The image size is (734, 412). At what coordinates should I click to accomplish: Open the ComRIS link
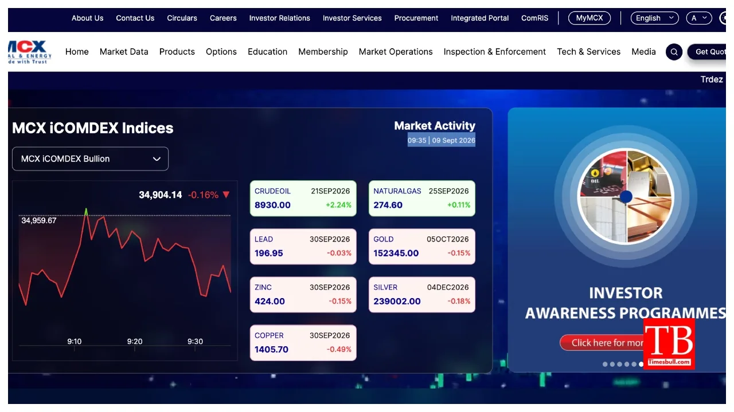click(x=534, y=18)
